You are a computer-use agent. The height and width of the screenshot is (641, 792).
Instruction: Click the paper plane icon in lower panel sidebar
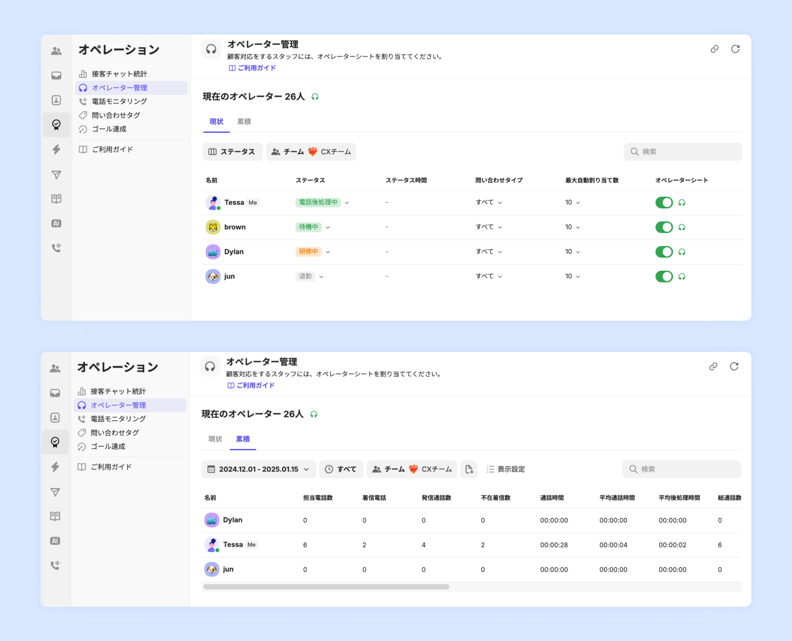click(x=55, y=492)
